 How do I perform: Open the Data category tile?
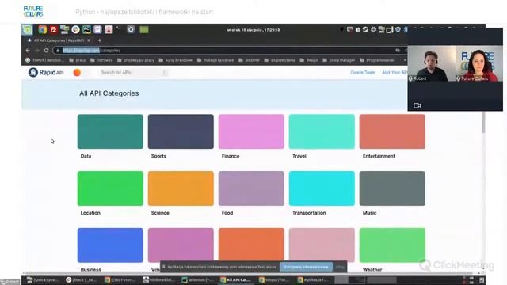110,131
